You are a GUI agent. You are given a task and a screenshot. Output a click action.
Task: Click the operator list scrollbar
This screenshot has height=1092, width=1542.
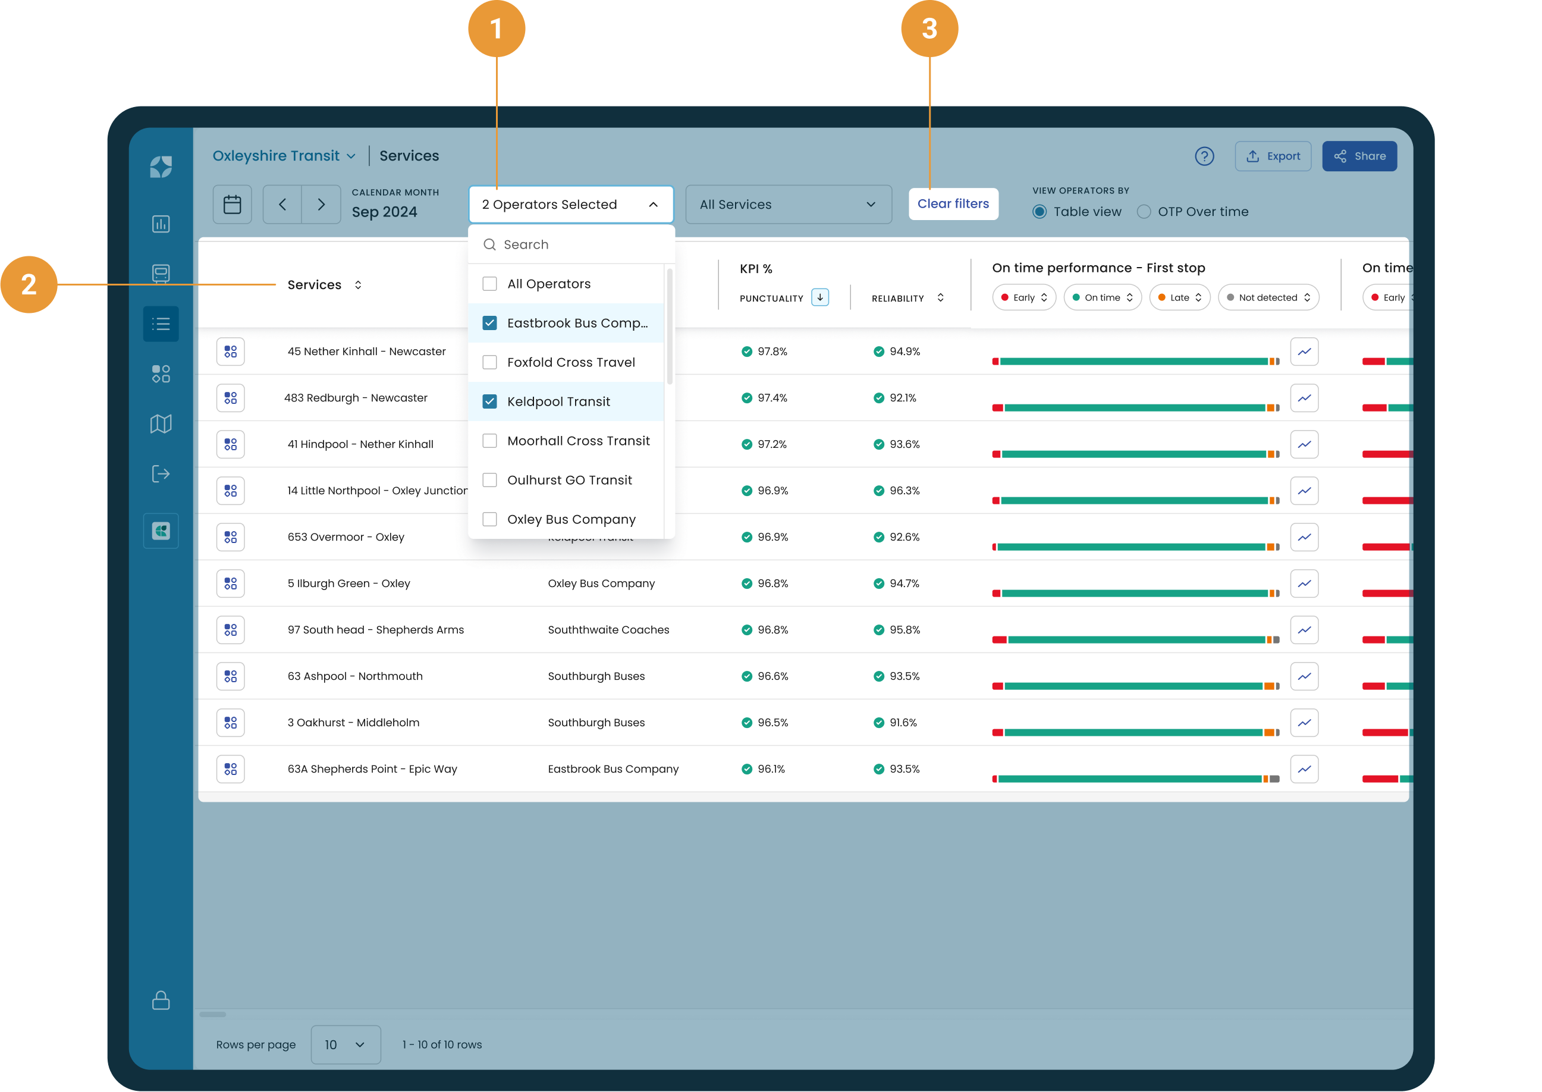[669, 327]
